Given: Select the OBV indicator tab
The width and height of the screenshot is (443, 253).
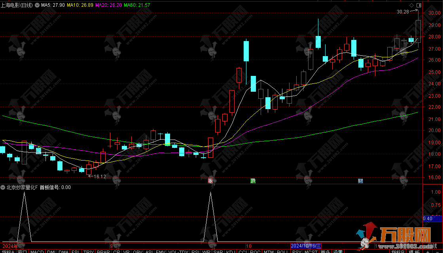Looking at the screenshot, I should 138,251.
